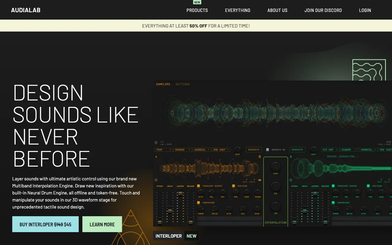Click the green DECAY fader in sampler B
392x245 pixels.
(x=305, y=211)
